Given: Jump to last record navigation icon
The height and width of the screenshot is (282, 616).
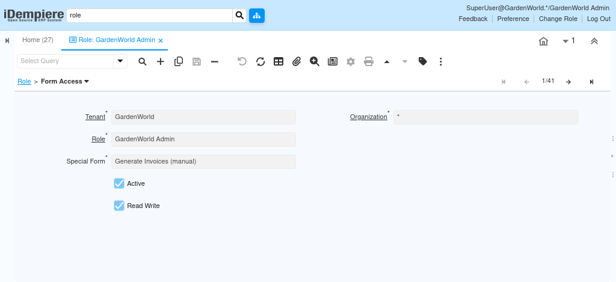Looking at the screenshot, I should (592, 82).
